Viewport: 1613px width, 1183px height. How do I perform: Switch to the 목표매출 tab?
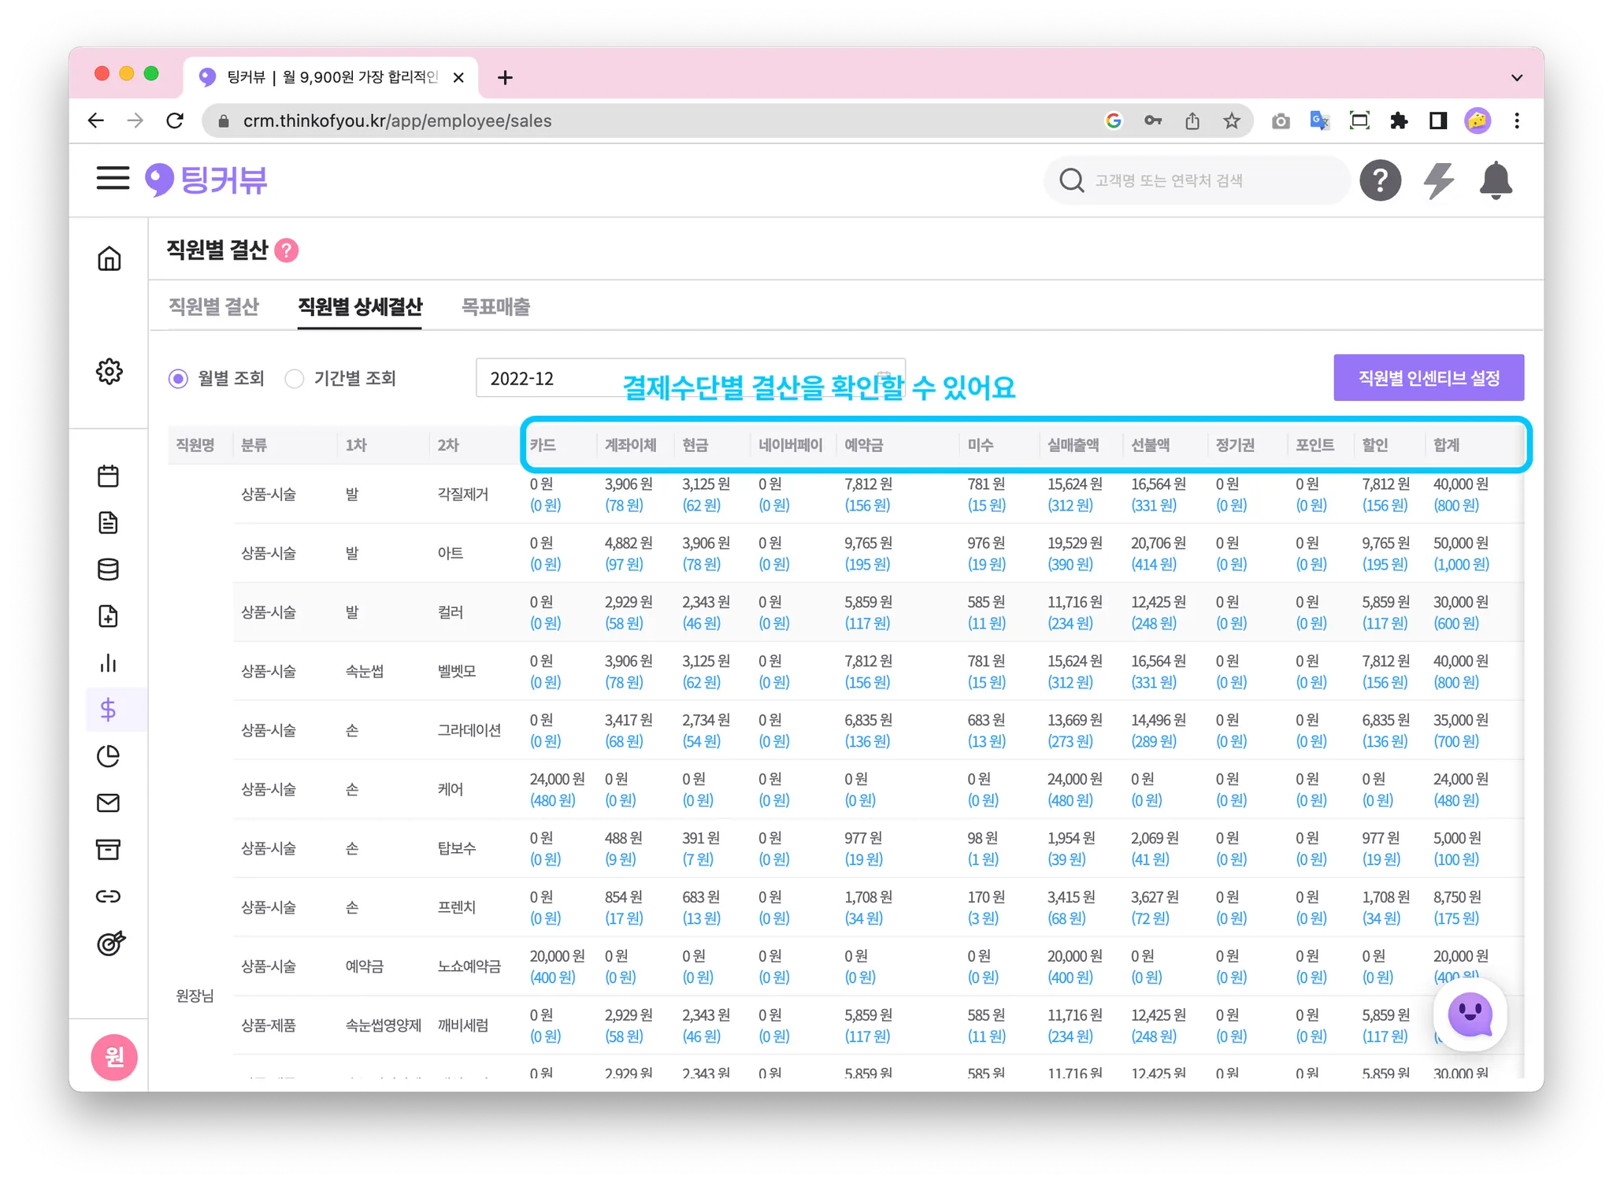[x=495, y=306]
